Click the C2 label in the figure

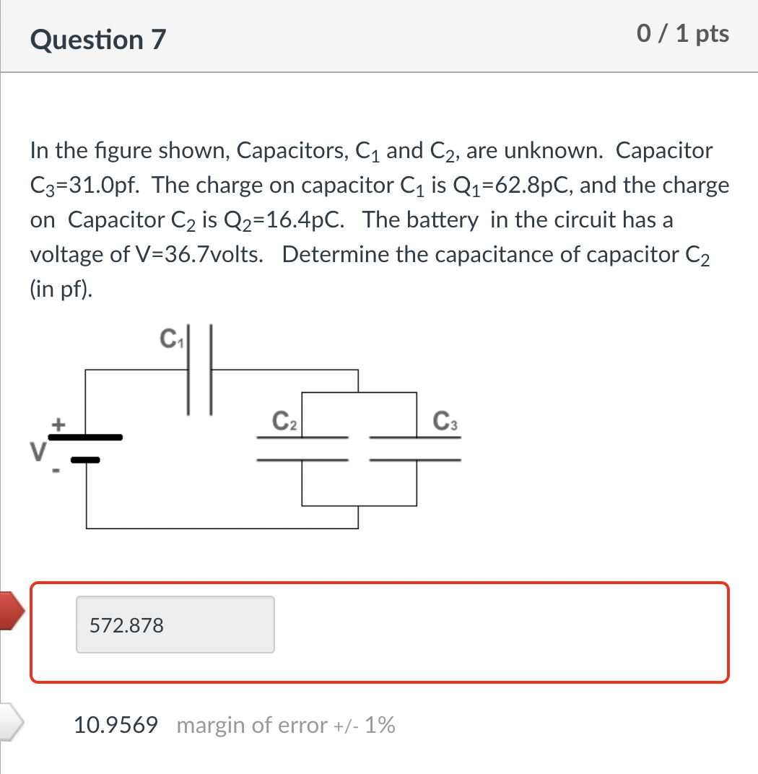click(x=284, y=419)
